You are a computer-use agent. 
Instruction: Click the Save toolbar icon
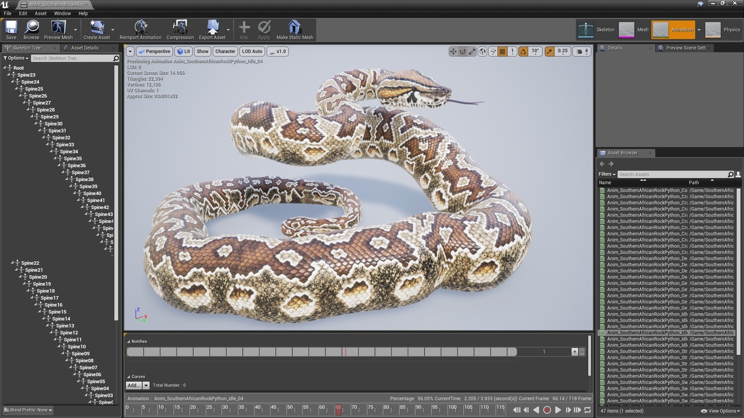[x=11, y=30]
